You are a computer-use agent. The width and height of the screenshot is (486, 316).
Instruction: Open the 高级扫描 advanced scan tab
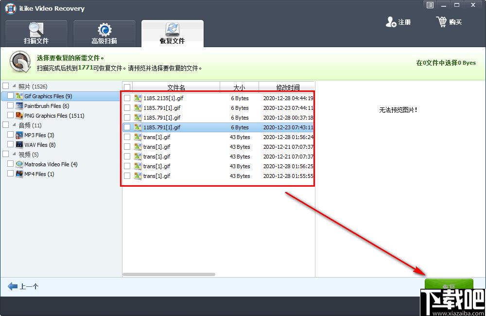(104, 34)
